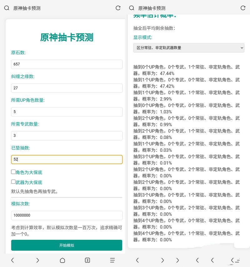This screenshot has height=267, width=250.
Task: Enable the 武器为大保底 checkbox
Action: [13, 182]
